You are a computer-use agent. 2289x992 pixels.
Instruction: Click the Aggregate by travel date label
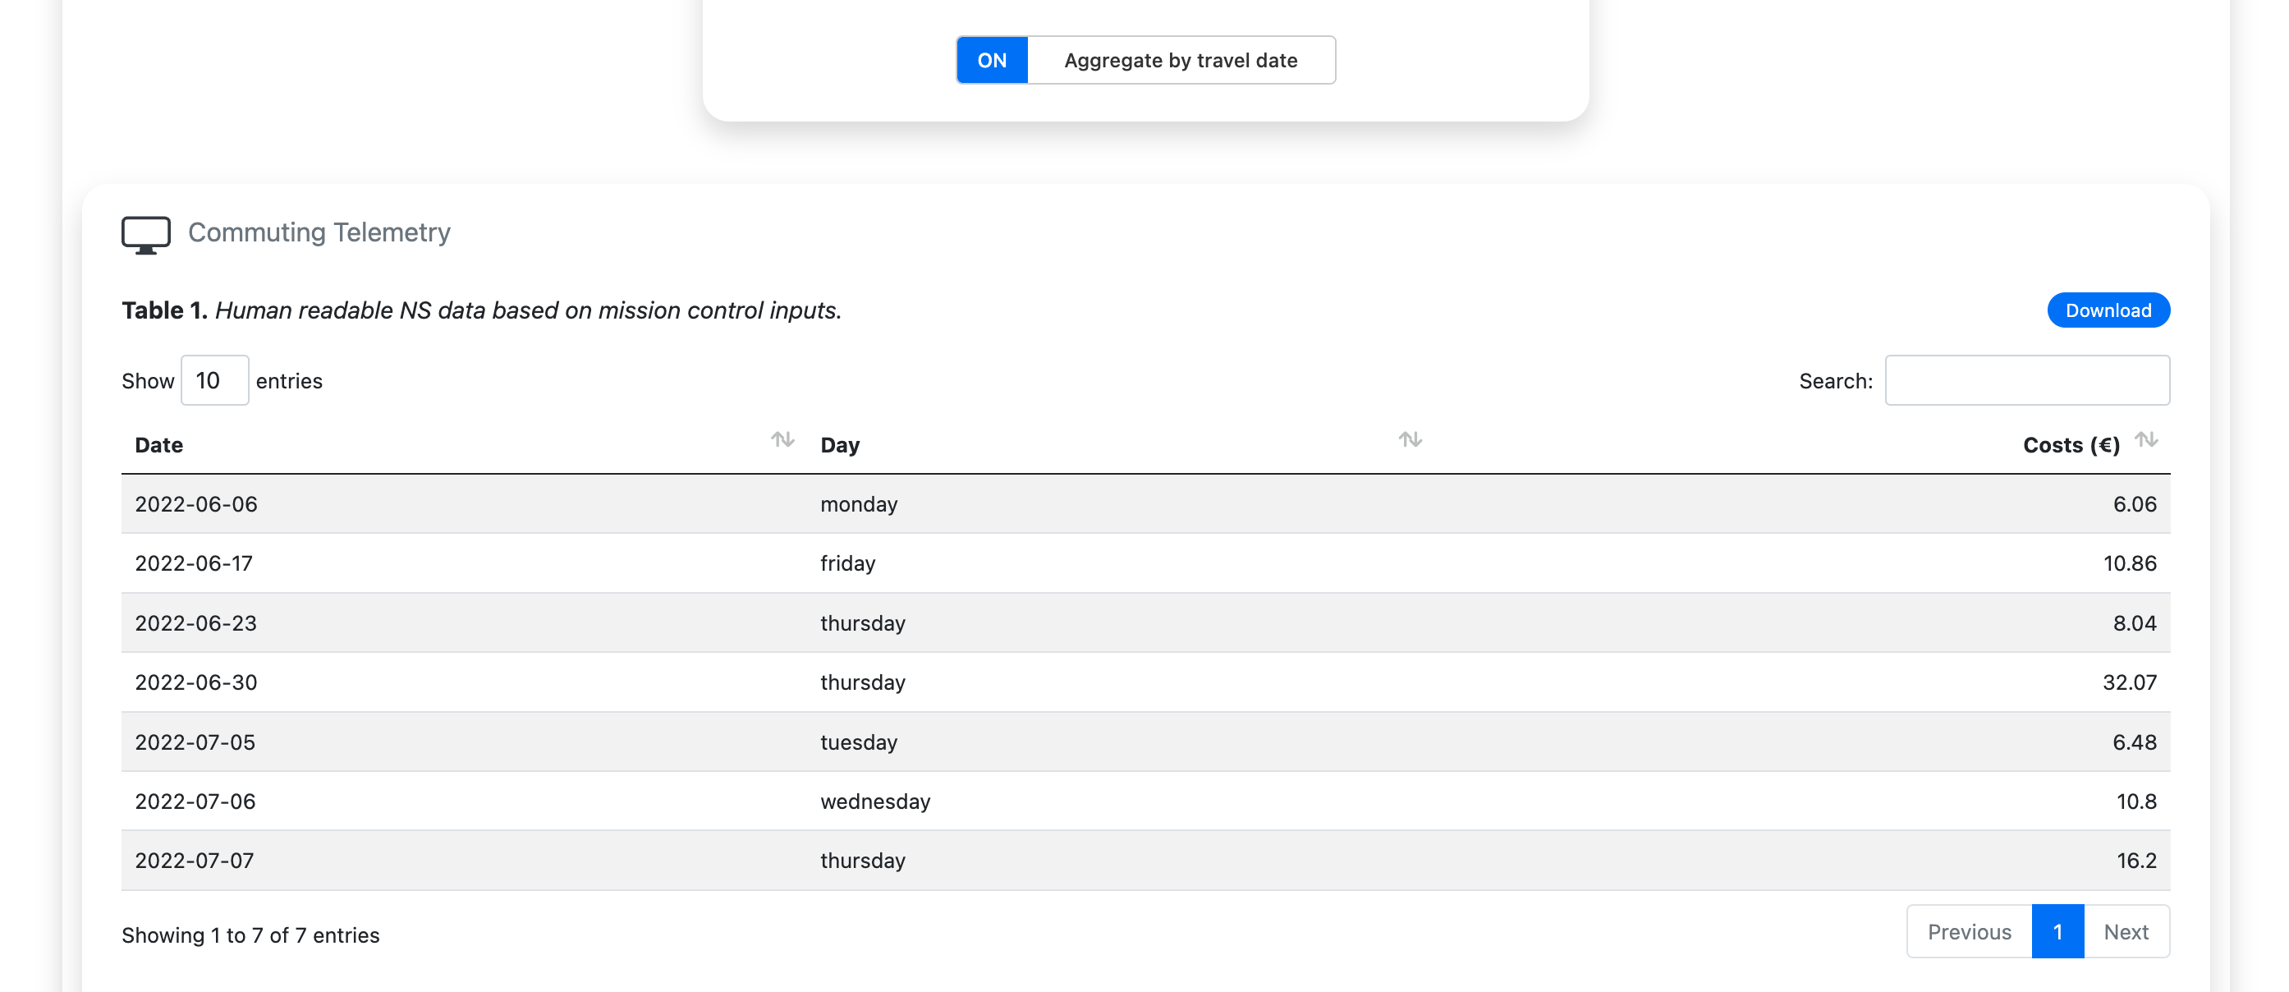click(x=1180, y=61)
